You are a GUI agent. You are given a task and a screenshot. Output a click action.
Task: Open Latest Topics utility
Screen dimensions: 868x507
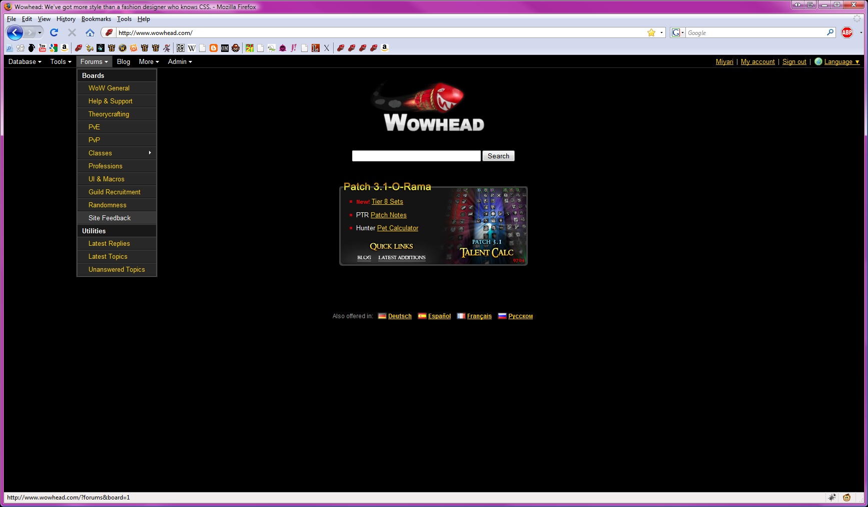tap(117, 256)
